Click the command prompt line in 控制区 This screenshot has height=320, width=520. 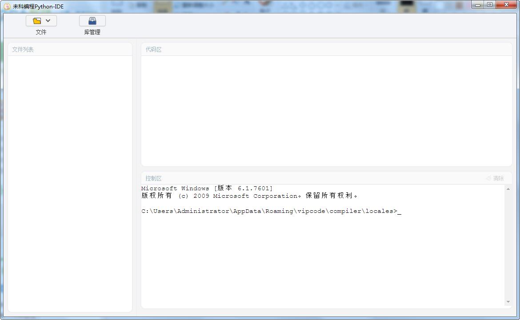point(271,211)
